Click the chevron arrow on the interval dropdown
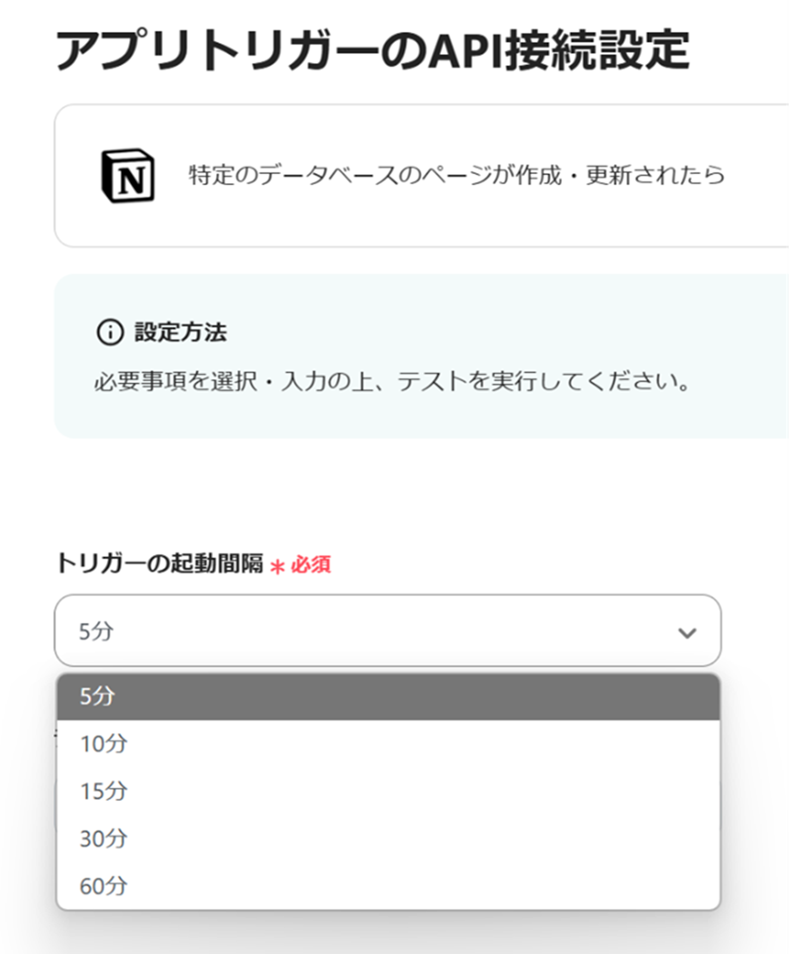This screenshot has width=789, height=954. (x=687, y=632)
